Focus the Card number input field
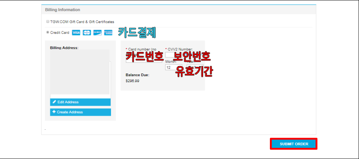Image resolution: width=359 pixels, height=159 pixels. [x=144, y=60]
